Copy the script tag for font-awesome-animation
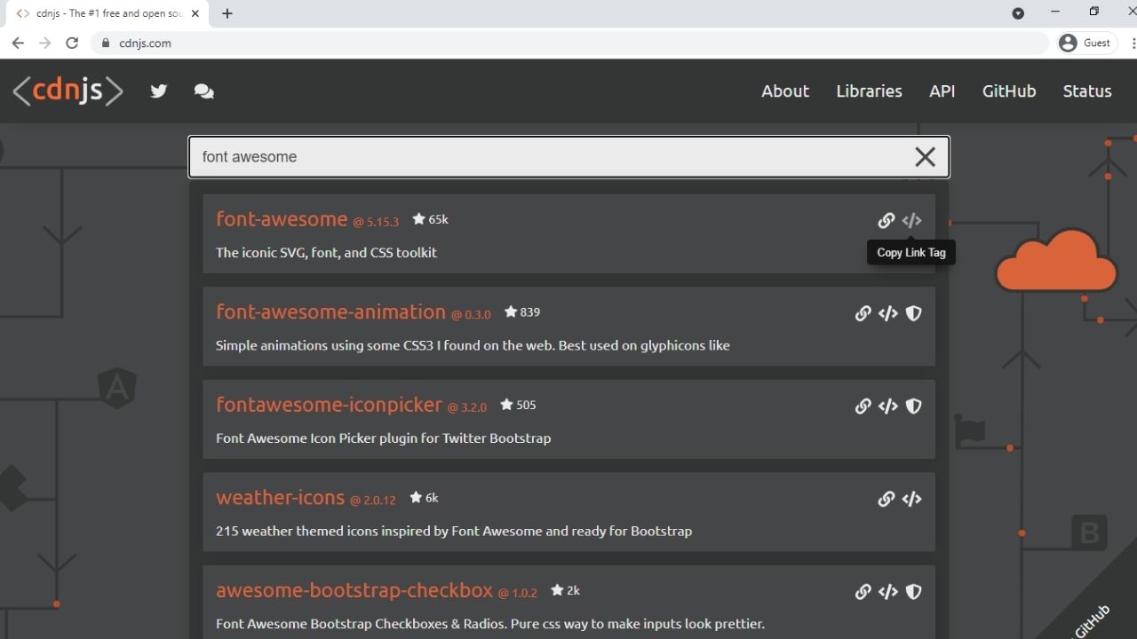The width and height of the screenshot is (1137, 639). pyautogui.click(x=887, y=313)
